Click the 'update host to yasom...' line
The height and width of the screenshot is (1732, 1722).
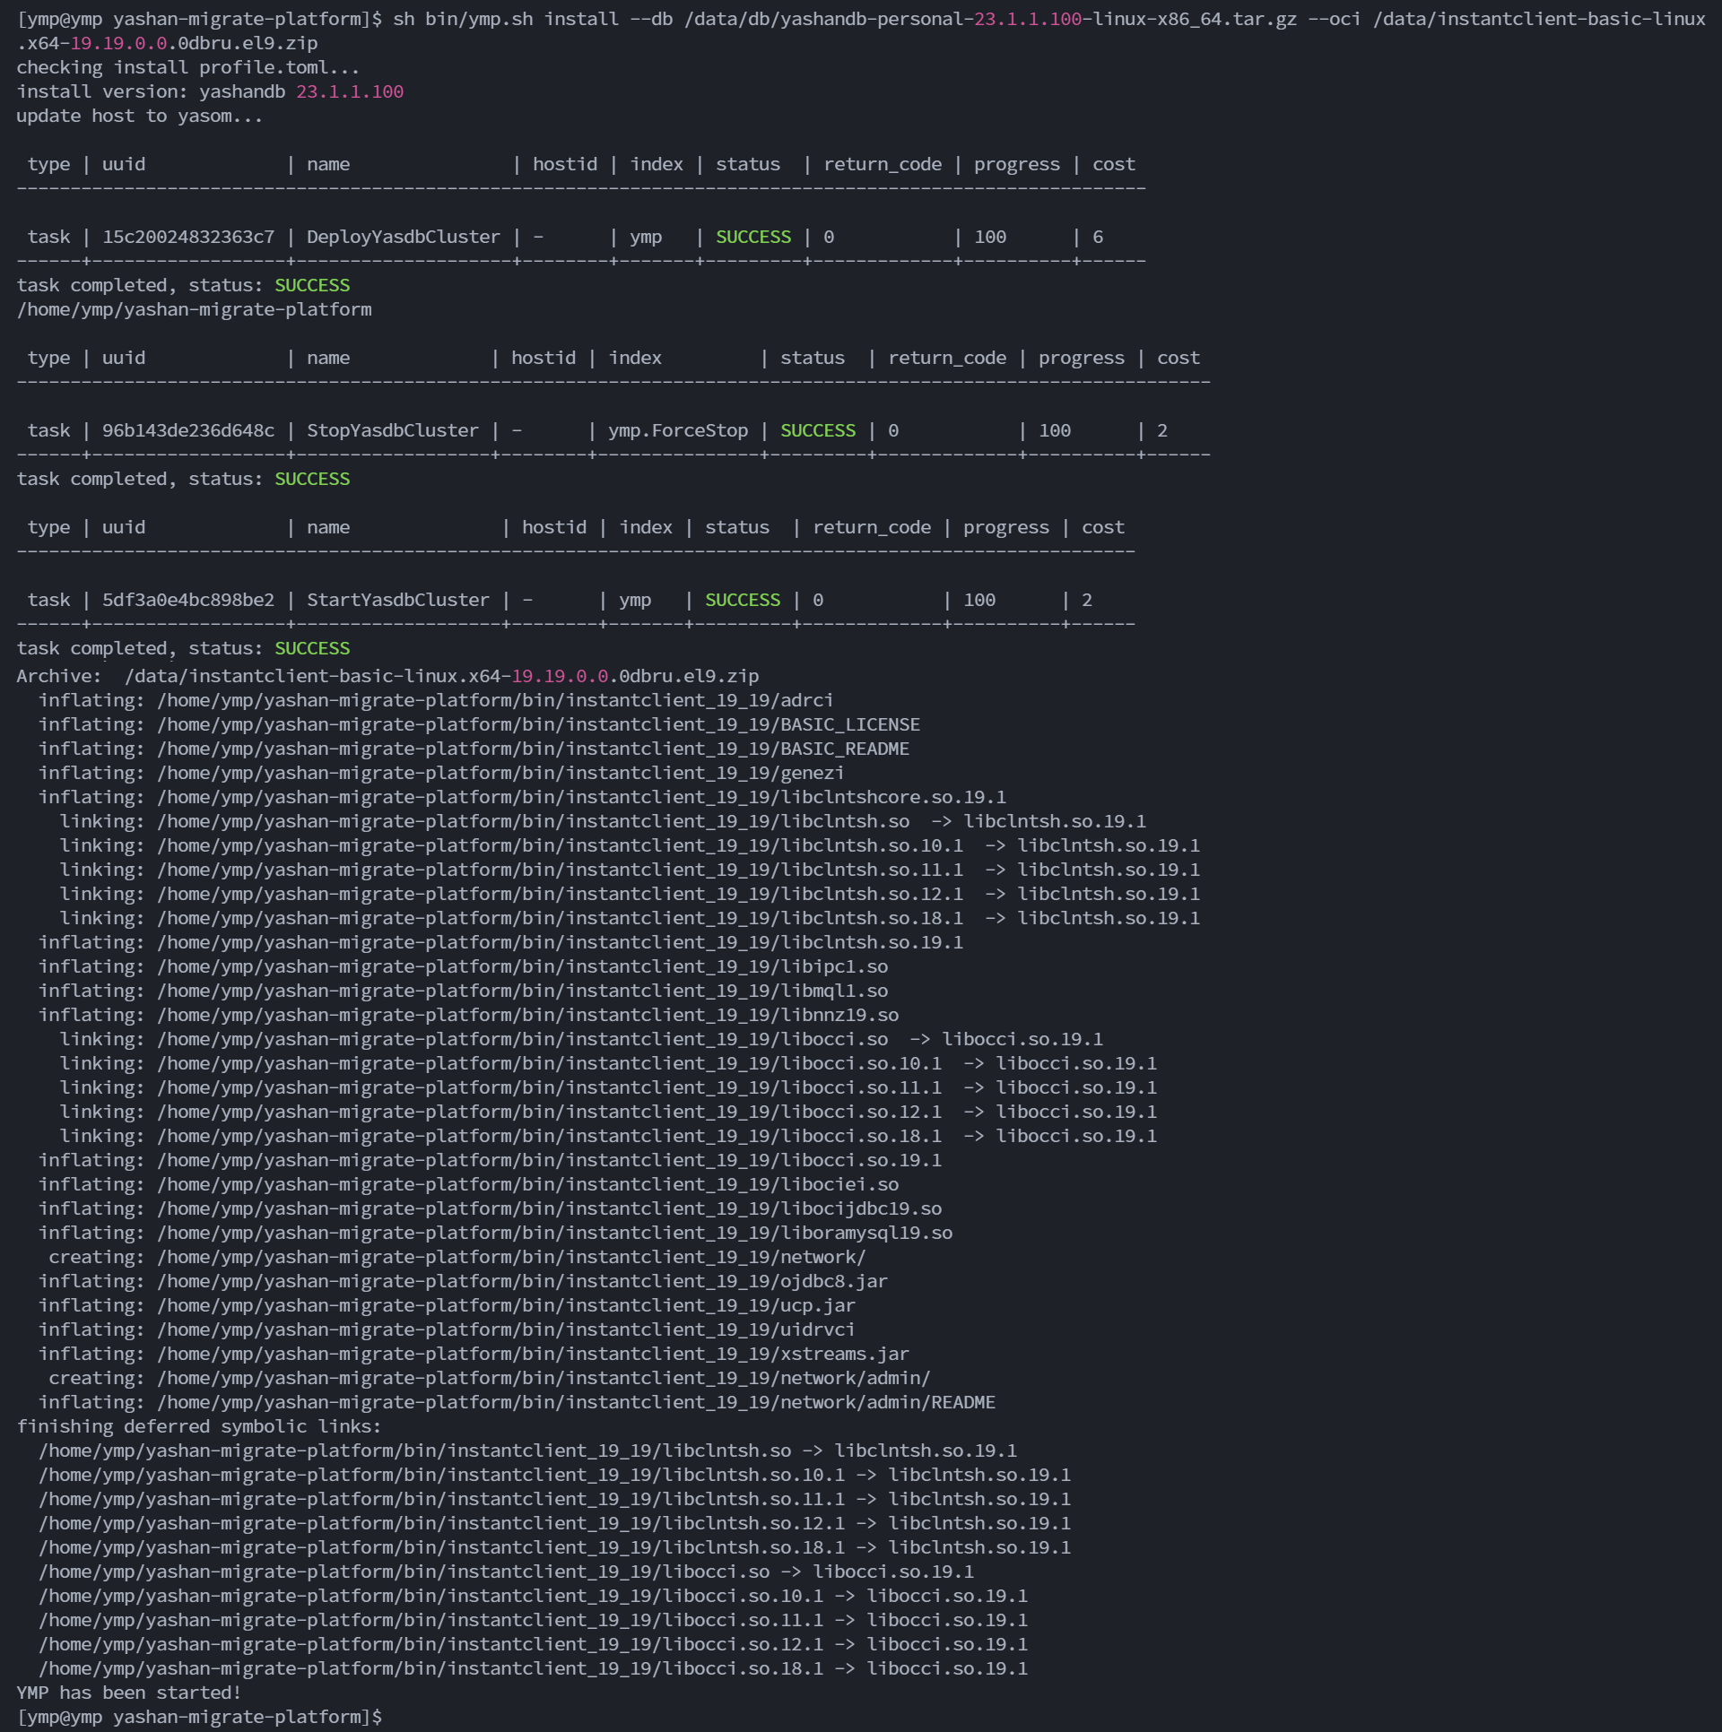click(x=139, y=116)
